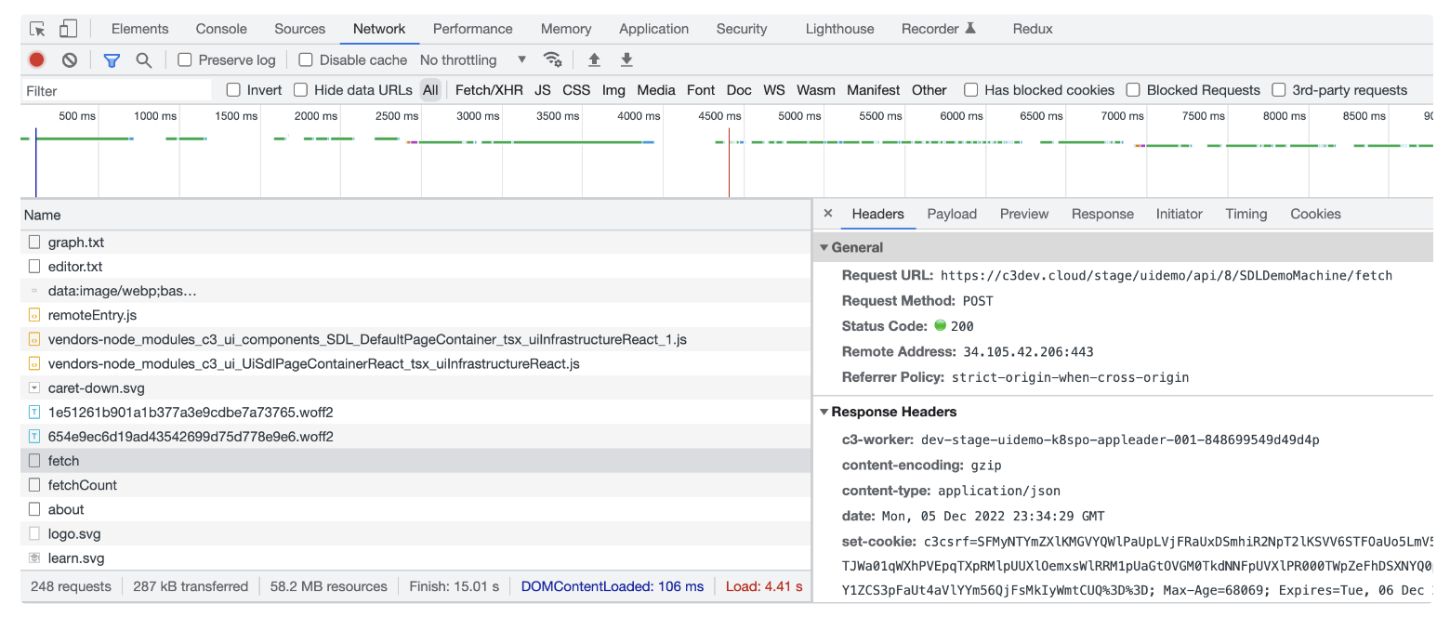Screen dimensions: 1450x617
Task: Toggle the device toolbar icon
Action: (x=69, y=29)
